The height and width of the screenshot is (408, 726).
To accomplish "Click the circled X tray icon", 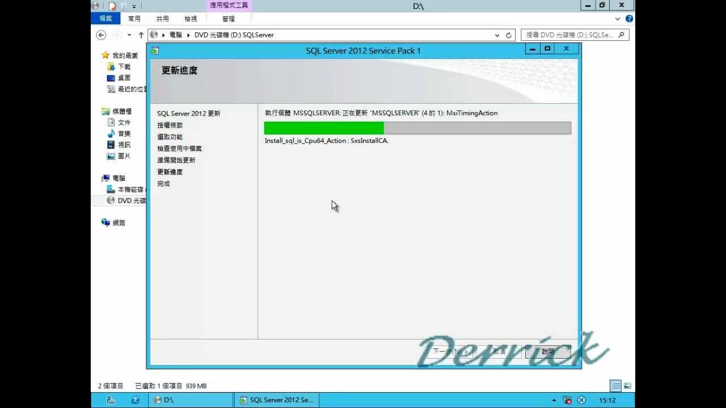I will 581,400.
